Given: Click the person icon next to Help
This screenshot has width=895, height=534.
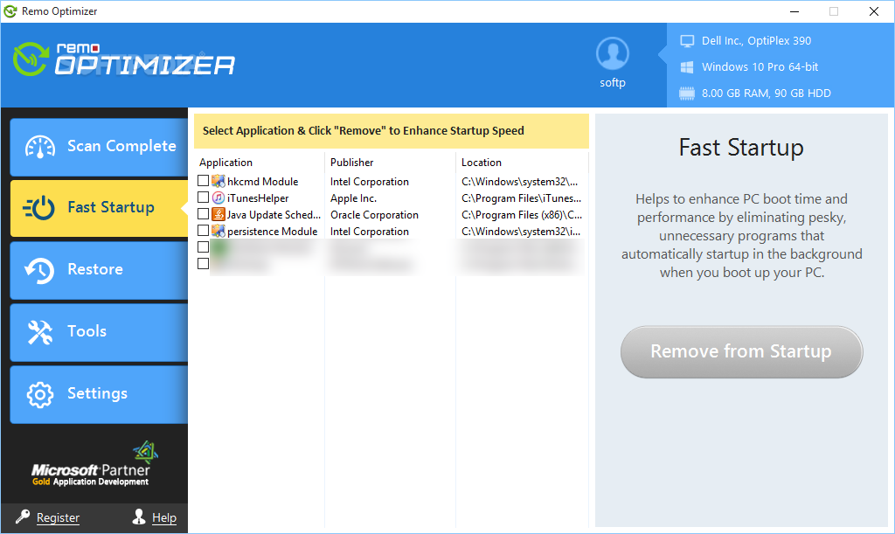Looking at the screenshot, I should (139, 517).
